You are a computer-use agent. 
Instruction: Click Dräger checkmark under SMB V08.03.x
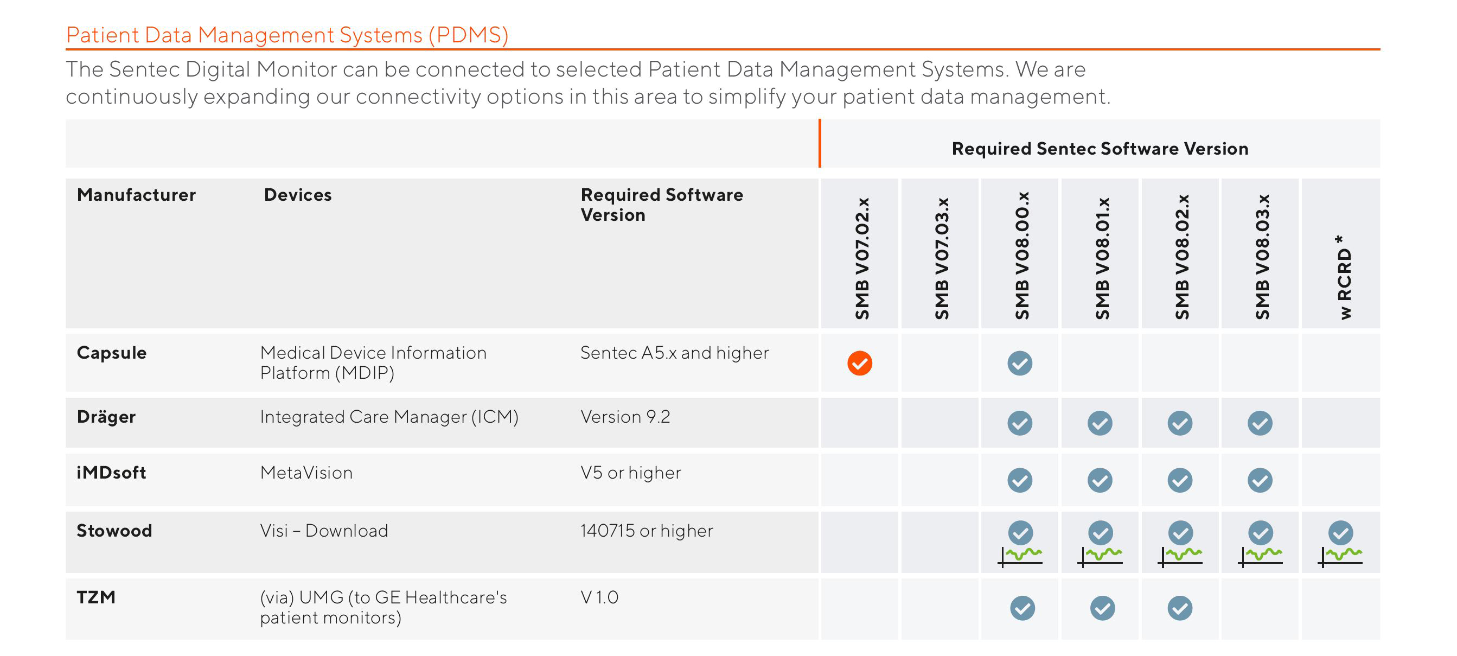point(1260,423)
